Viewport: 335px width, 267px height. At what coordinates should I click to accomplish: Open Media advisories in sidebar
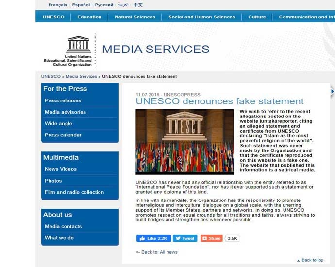(x=65, y=112)
